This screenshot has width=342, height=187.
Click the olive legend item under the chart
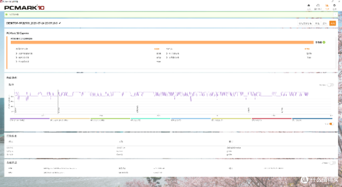coord(231,119)
